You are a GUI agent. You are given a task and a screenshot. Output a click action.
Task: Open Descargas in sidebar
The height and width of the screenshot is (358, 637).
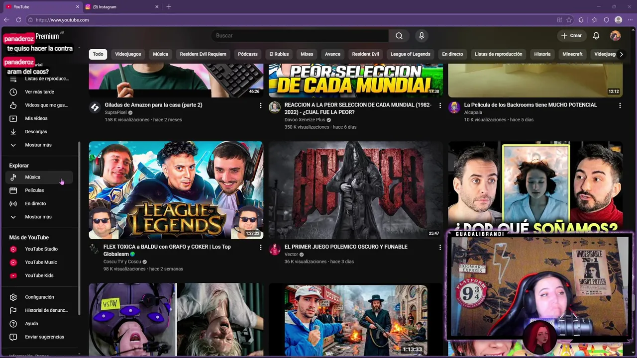(40, 132)
